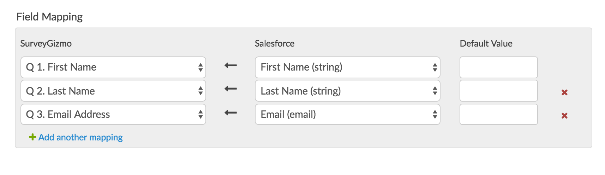This screenshot has height=175, width=605.
Task: Open the Q 2. Last Name dropdown
Action: (113, 91)
